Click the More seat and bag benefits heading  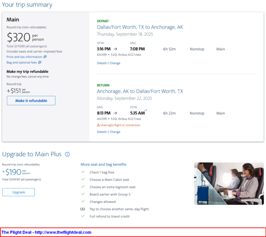pyautogui.click(x=104, y=164)
